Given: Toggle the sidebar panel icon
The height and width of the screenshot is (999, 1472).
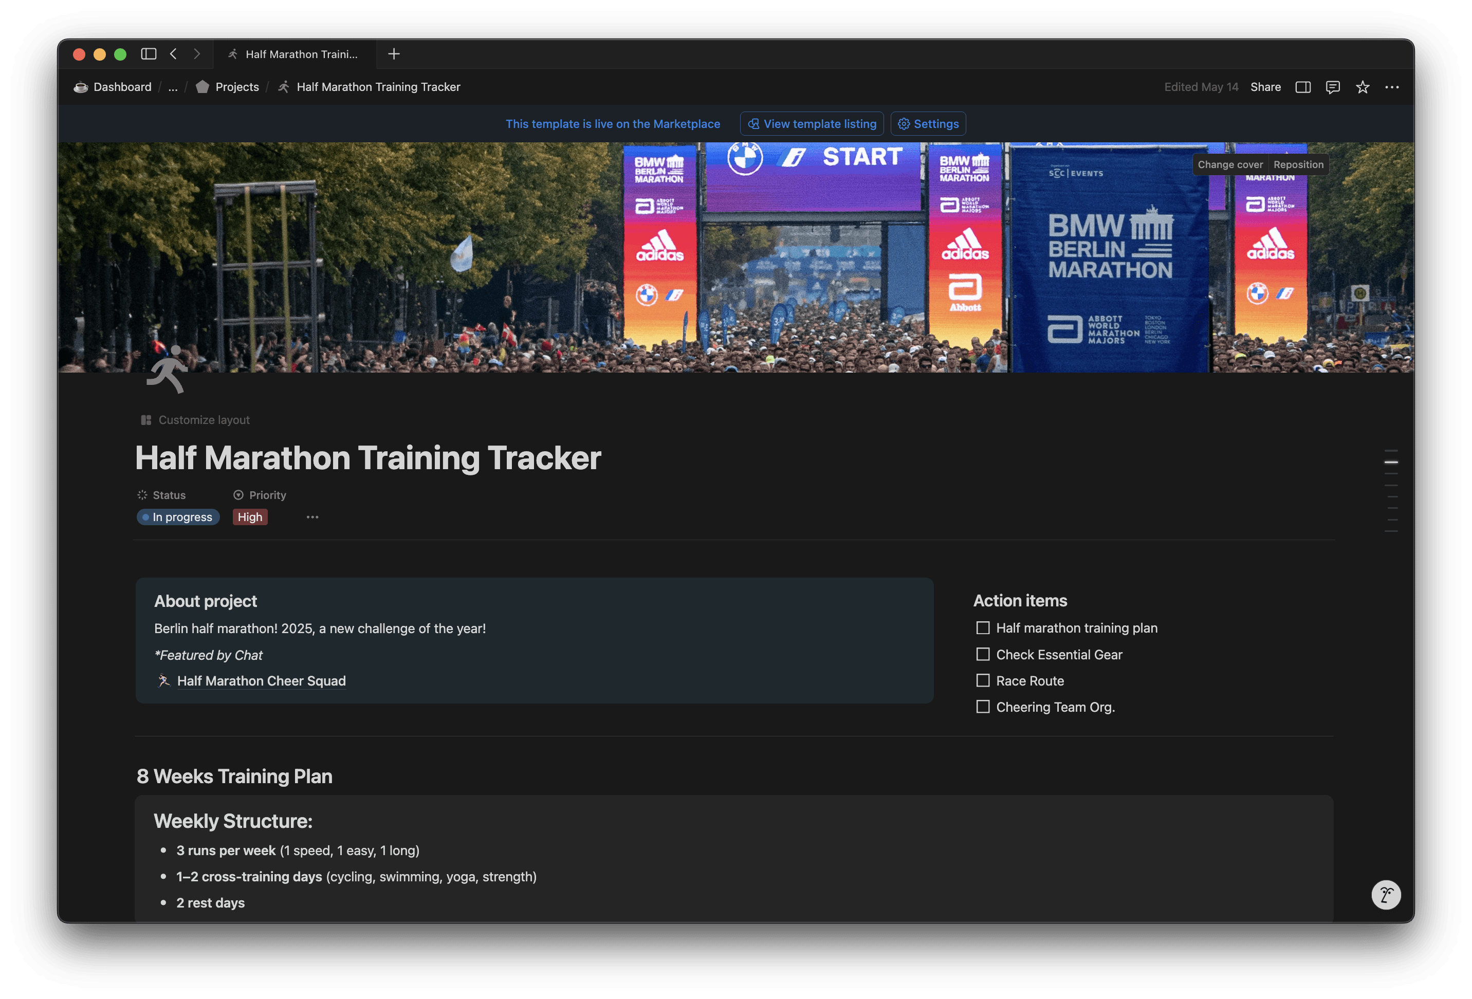Looking at the screenshot, I should pos(148,54).
